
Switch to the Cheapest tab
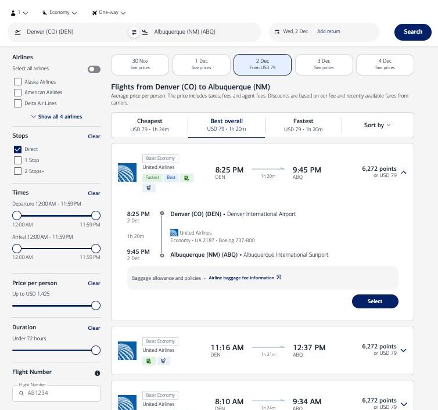pos(150,125)
